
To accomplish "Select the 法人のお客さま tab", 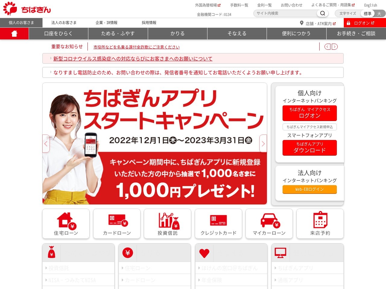I will (x=64, y=23).
